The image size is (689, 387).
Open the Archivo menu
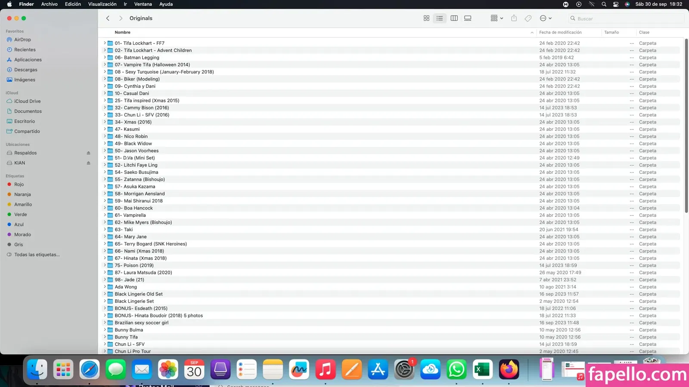click(x=49, y=4)
